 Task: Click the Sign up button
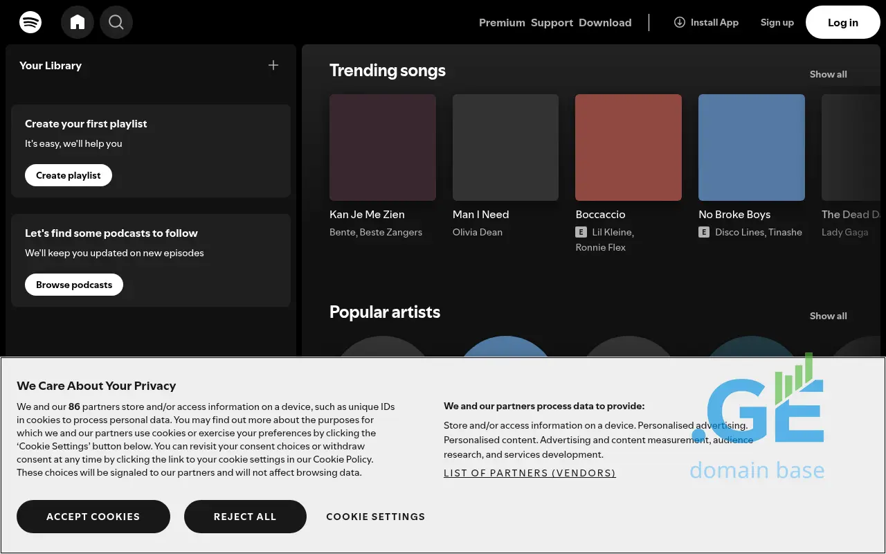[777, 22]
